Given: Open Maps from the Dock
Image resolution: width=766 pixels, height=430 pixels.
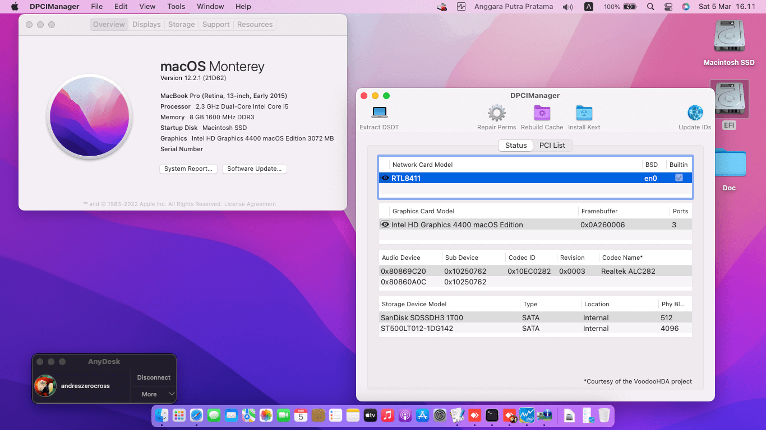Looking at the screenshot, I should point(248,415).
